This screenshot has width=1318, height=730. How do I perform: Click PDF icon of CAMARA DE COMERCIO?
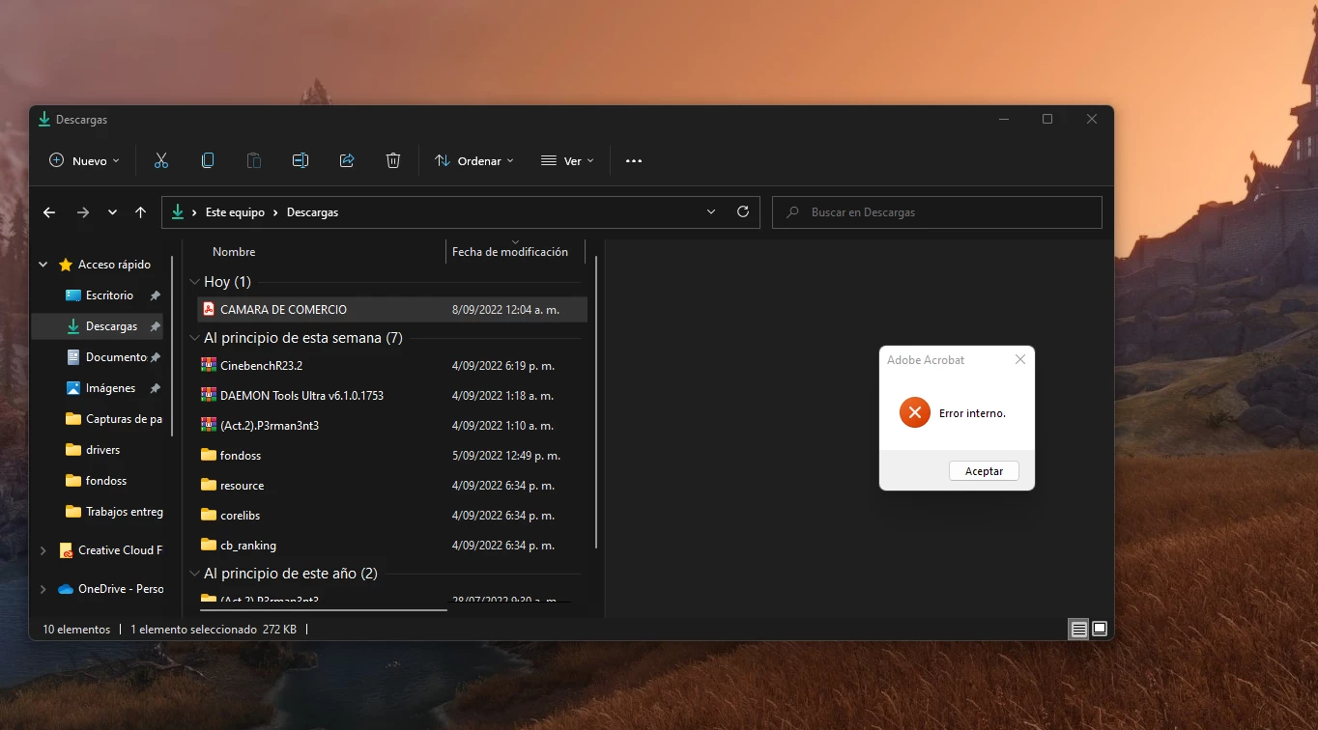tap(209, 310)
